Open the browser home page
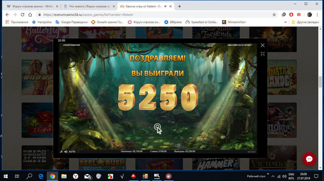The height and width of the screenshot is (181, 324). pos(30,15)
